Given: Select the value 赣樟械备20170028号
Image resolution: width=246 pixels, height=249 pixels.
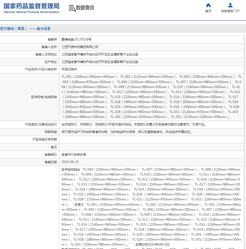Looking at the screenshot, I should click(x=76, y=40).
